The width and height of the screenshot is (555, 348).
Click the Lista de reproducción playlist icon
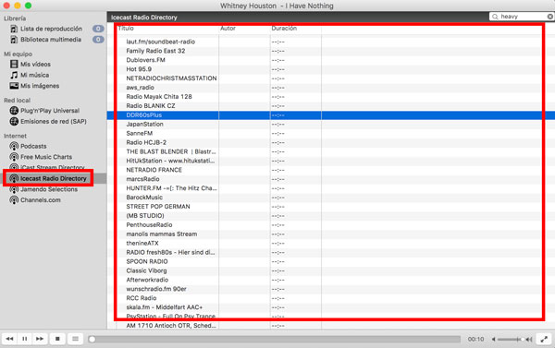pyautogui.click(x=14, y=29)
